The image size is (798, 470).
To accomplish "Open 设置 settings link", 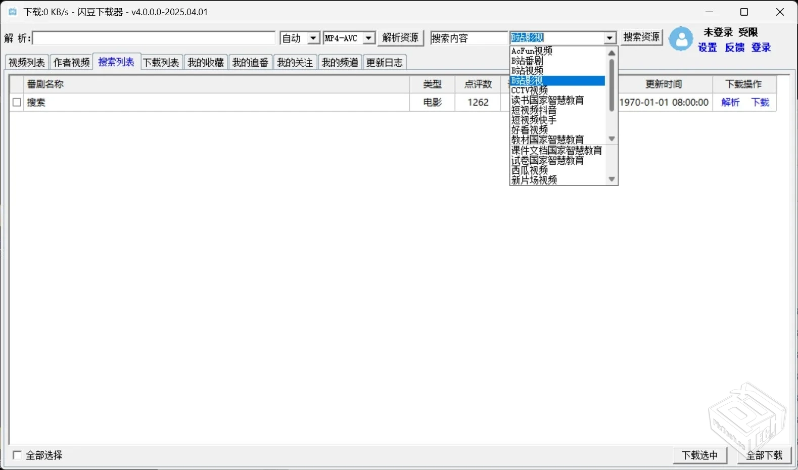I will [707, 48].
